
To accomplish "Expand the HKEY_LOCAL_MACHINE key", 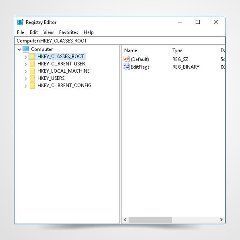I will [x=25, y=71].
